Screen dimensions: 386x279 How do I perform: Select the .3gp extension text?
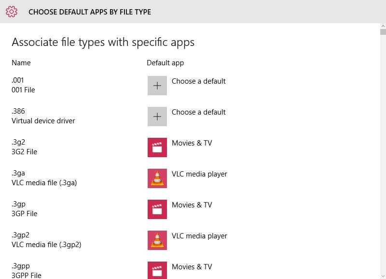(x=18, y=204)
